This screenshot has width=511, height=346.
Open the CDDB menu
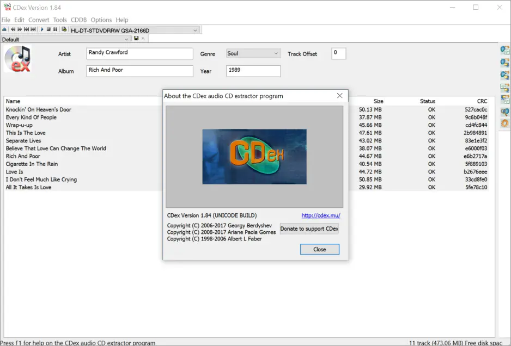78,20
